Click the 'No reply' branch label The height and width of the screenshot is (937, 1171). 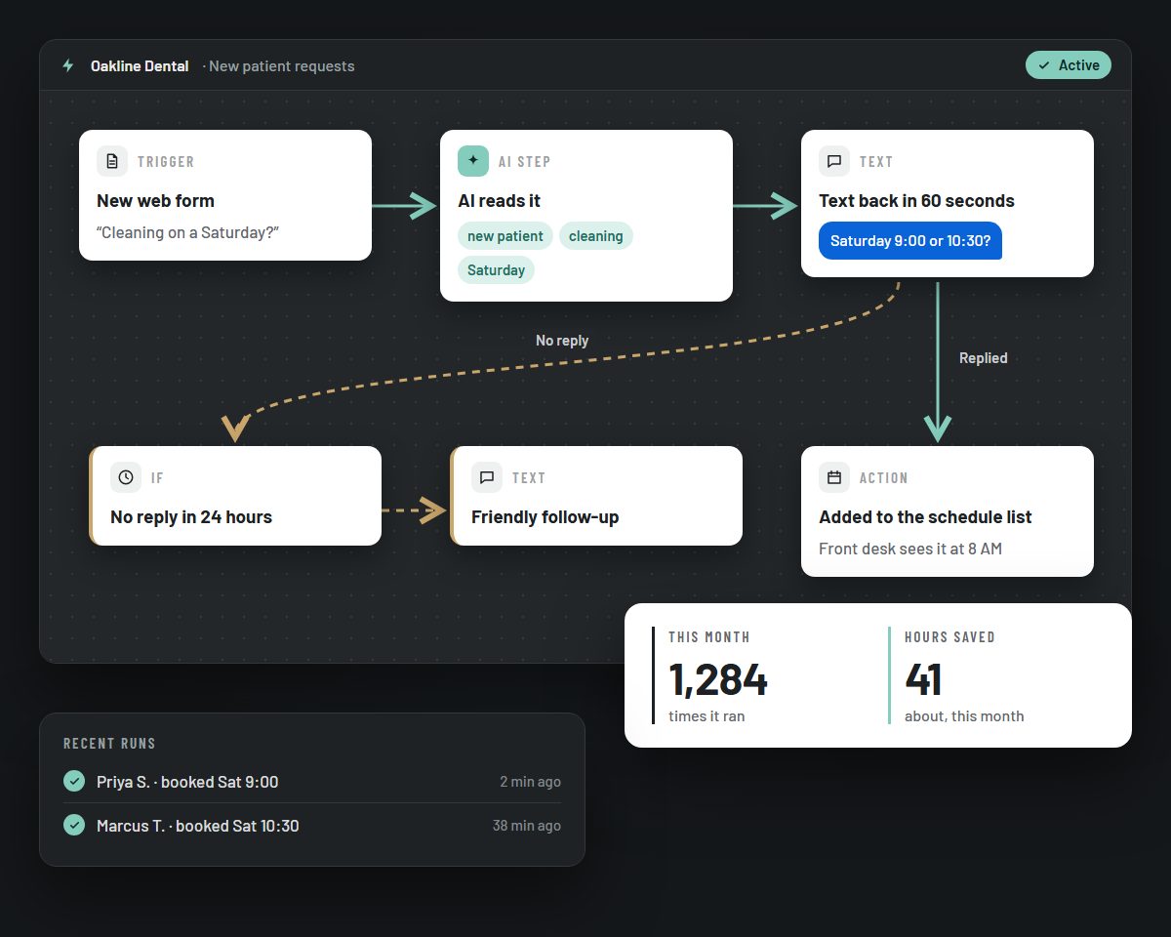click(x=562, y=341)
